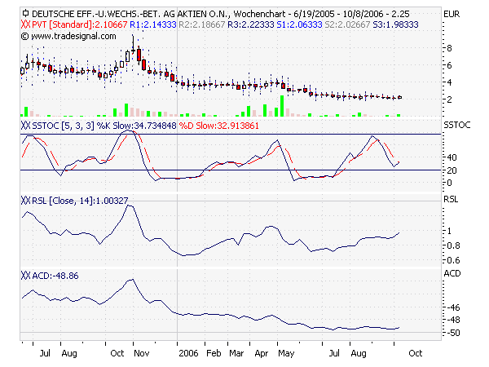
Task: Click the ACD indicator icon
Action: [26, 276]
